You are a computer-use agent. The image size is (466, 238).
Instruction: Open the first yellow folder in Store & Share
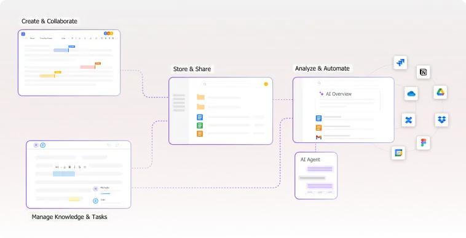200,97
